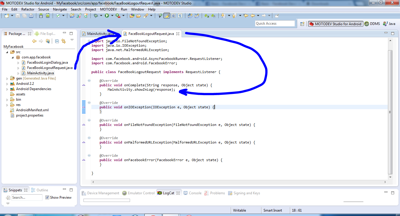
Task: Open the Debug dropdown arrow
Action: coord(101,16)
